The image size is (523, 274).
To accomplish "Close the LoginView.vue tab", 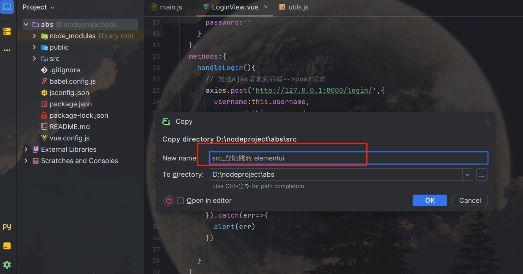I will click(266, 7).
